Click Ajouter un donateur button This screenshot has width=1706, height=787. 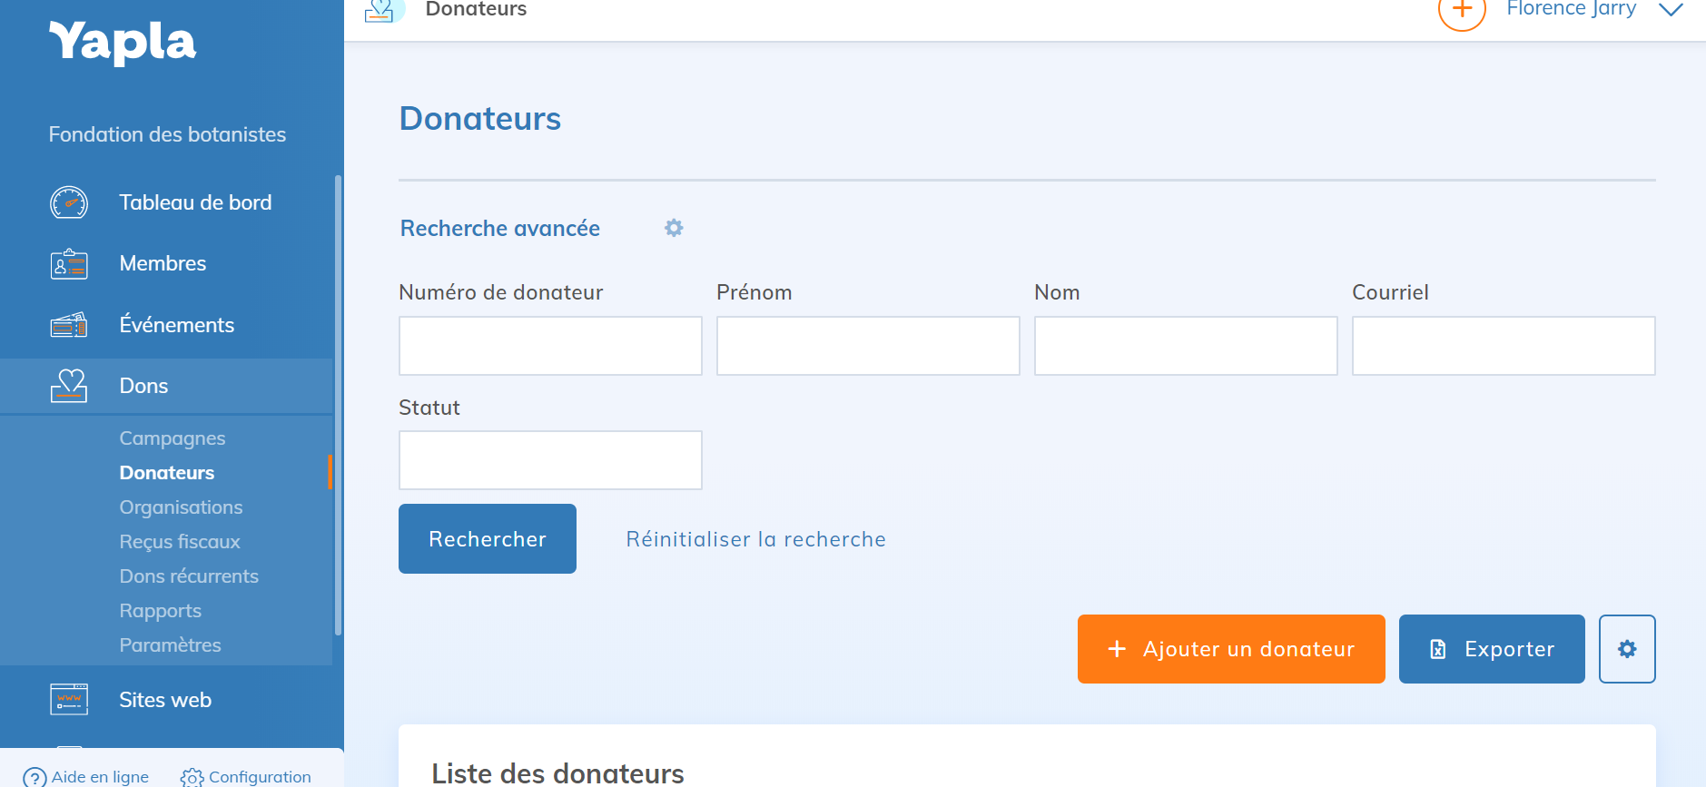point(1231,649)
